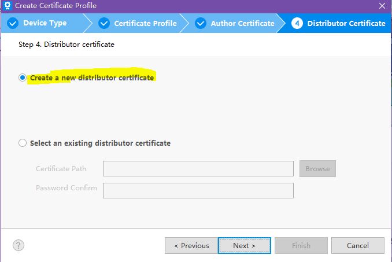Open help with the question mark icon

pyautogui.click(x=19, y=245)
